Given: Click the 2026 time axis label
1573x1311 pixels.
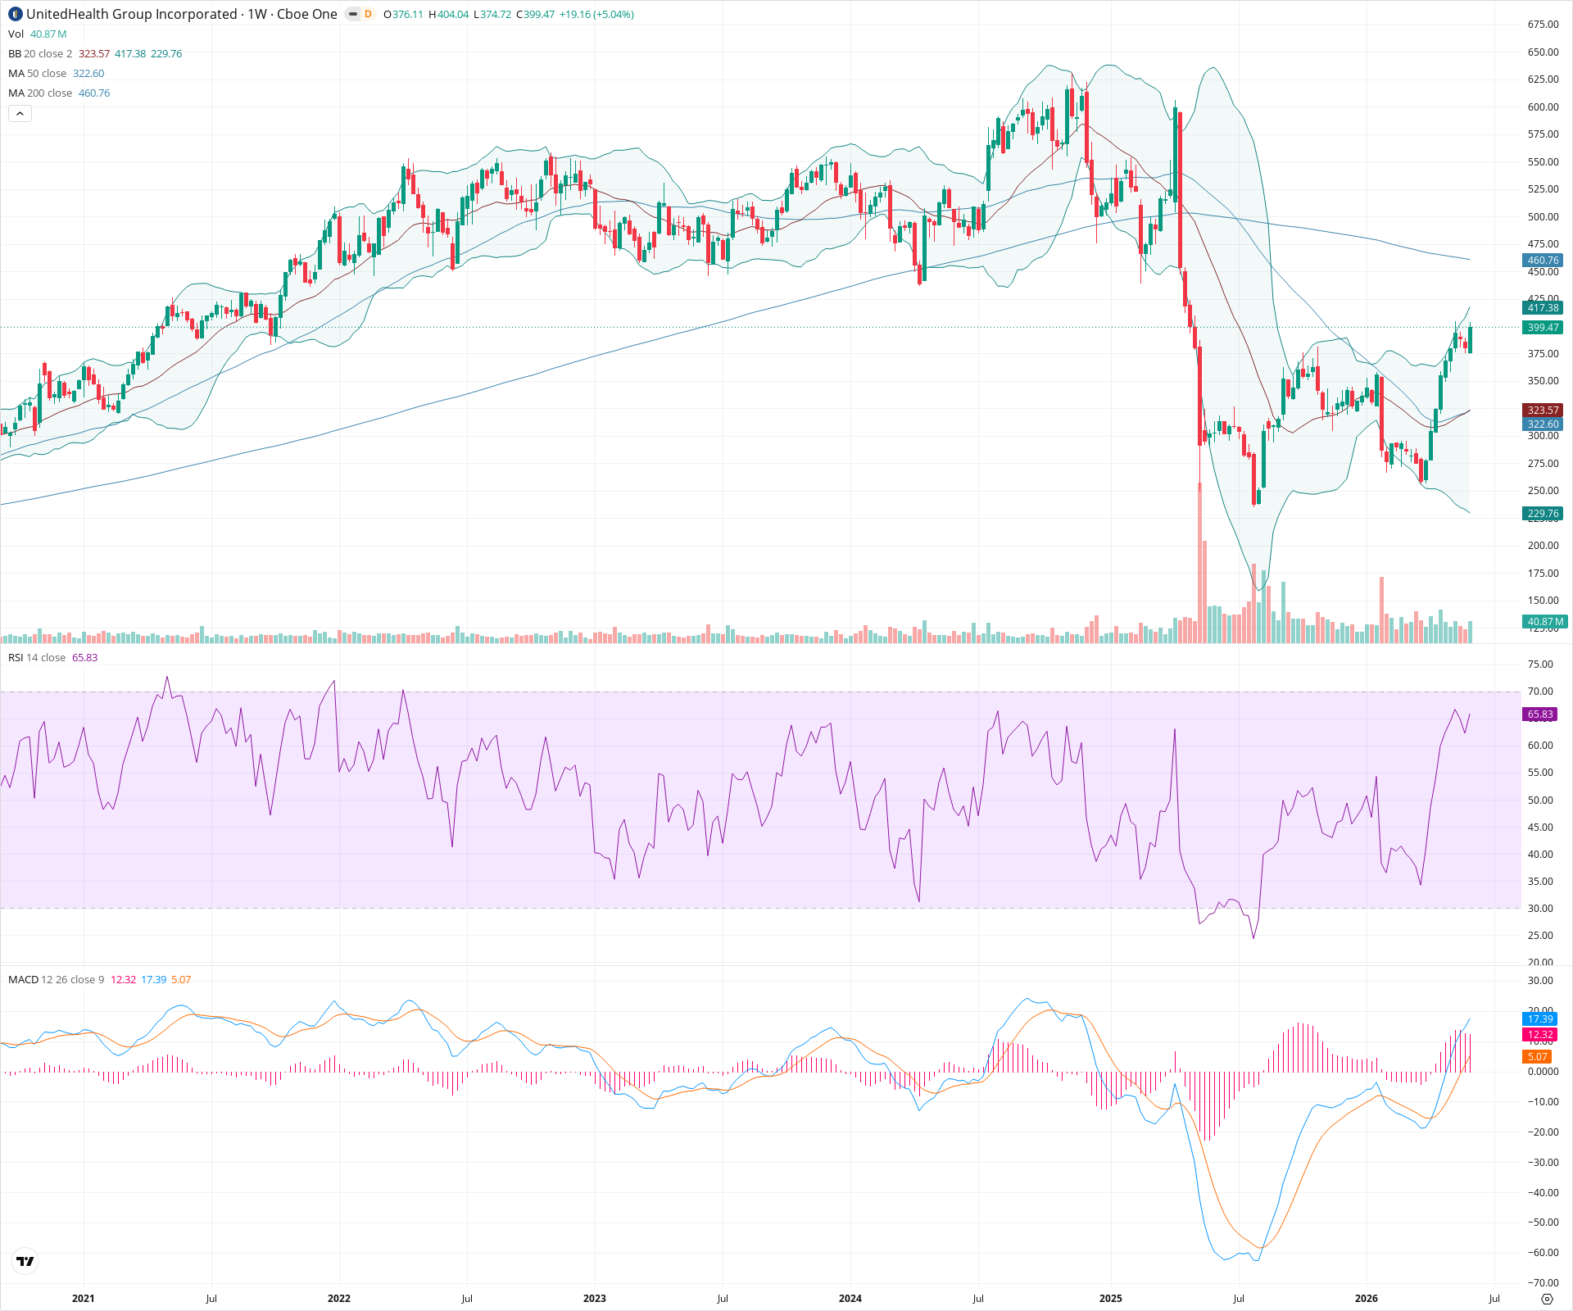Looking at the screenshot, I should (1366, 1298).
